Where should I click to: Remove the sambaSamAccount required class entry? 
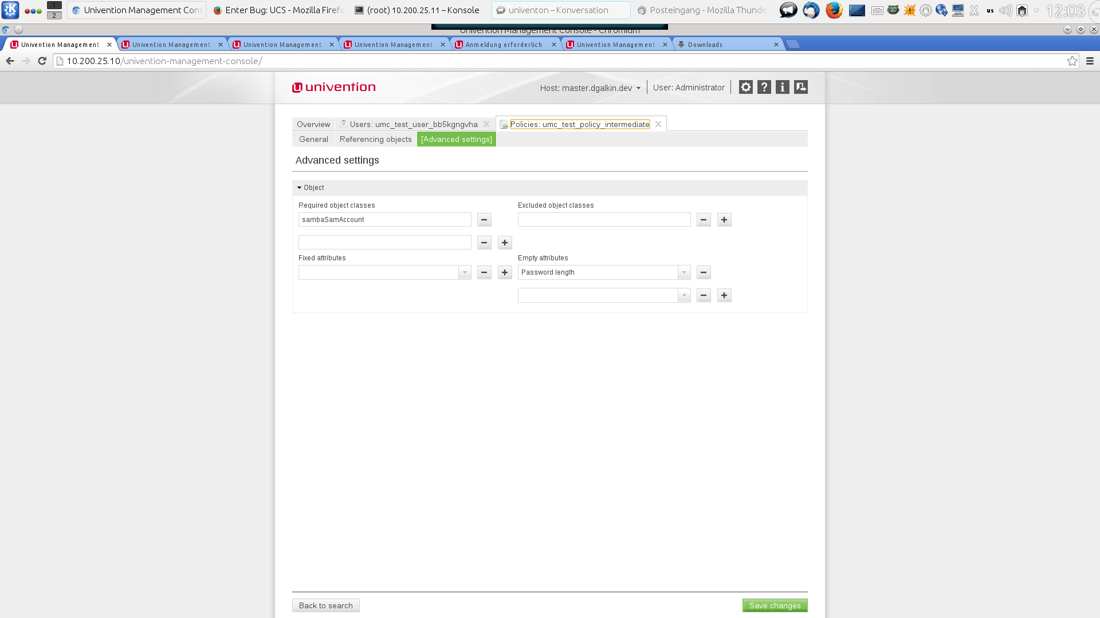(484, 220)
